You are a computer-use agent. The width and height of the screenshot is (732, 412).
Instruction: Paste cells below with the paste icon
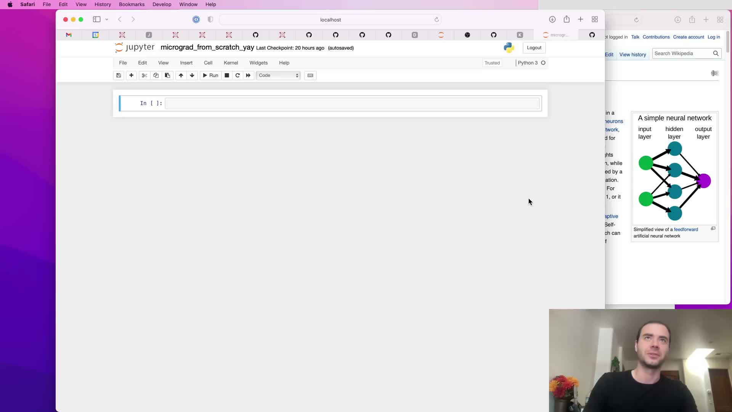(x=167, y=76)
